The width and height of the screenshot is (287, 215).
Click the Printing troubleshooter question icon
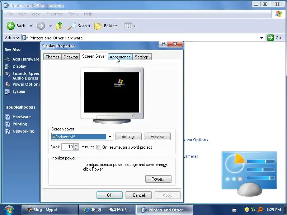(x=8, y=124)
